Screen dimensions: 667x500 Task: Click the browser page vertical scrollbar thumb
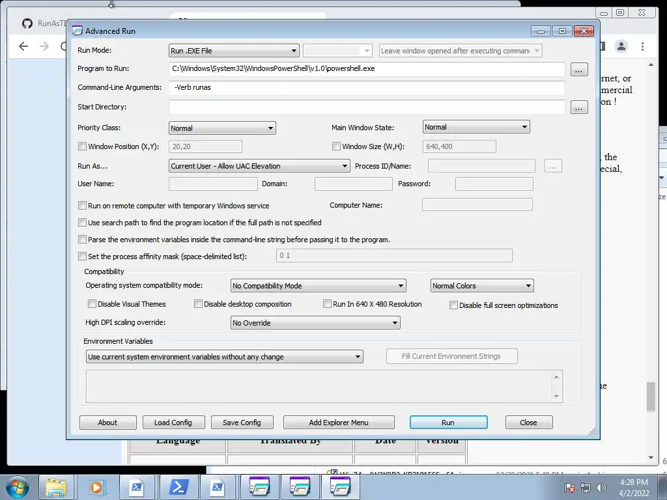coord(651,396)
